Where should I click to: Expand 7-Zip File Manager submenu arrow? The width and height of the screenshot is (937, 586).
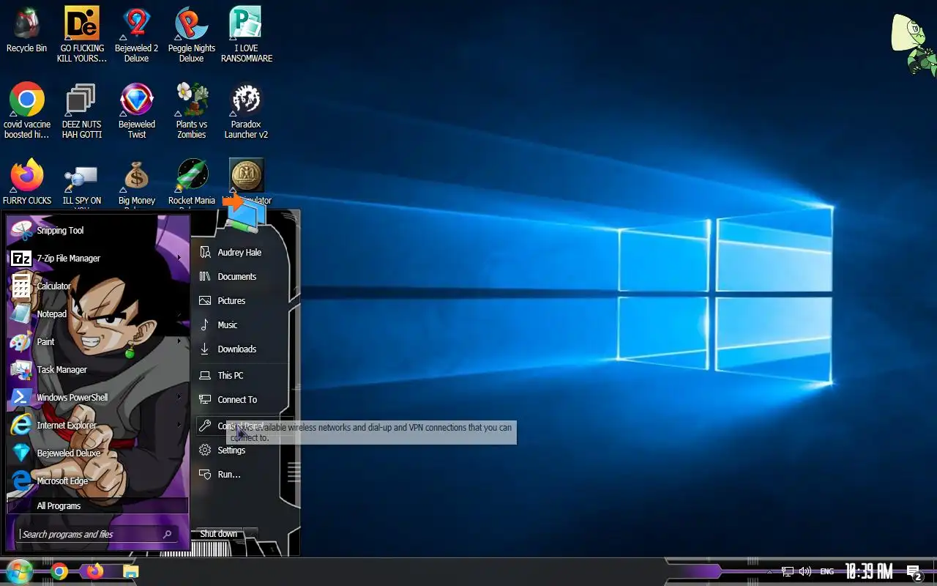179,259
